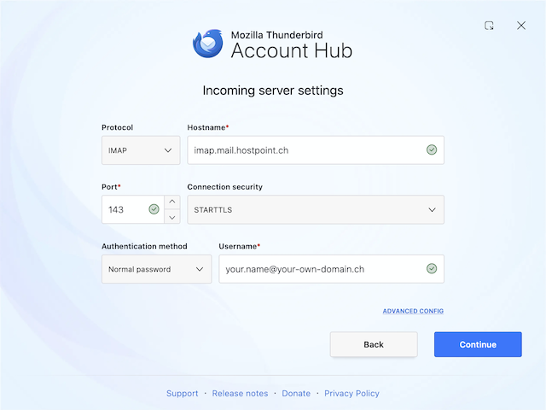Screen dimensions: 546x410
Task: Click the green checkmark in the Hostname field
Action: [432, 150]
